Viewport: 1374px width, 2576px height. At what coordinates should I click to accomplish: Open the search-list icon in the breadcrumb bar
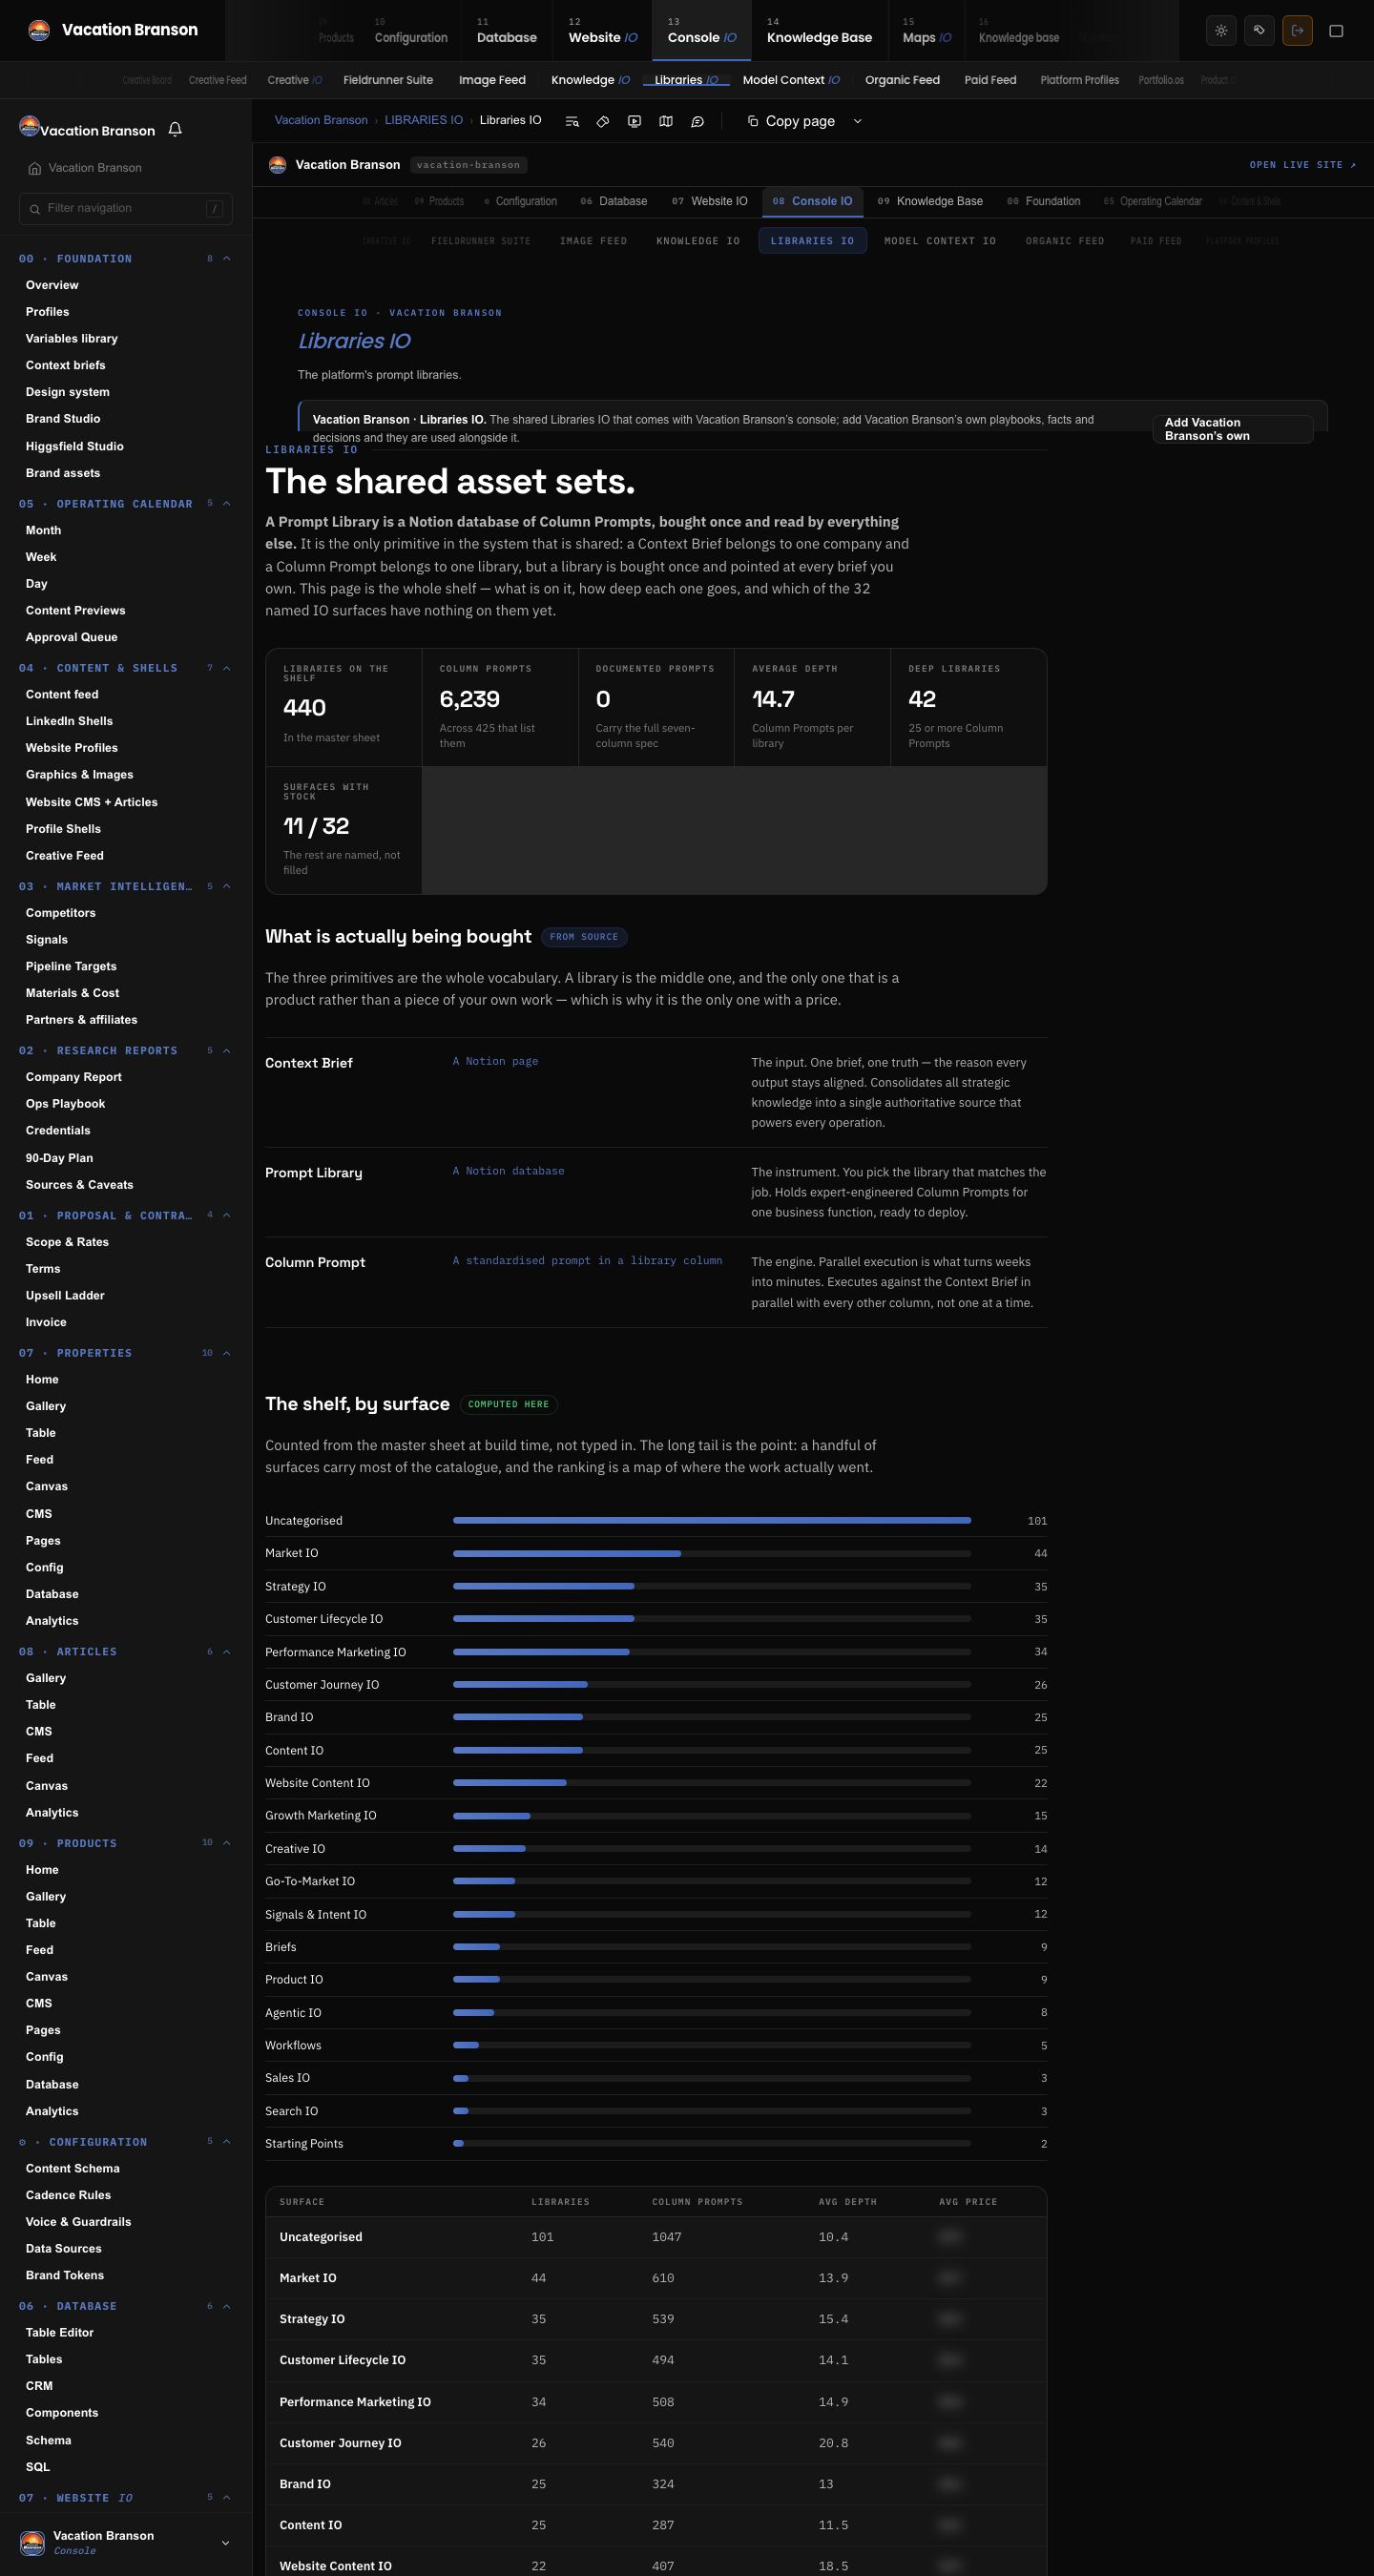(572, 121)
